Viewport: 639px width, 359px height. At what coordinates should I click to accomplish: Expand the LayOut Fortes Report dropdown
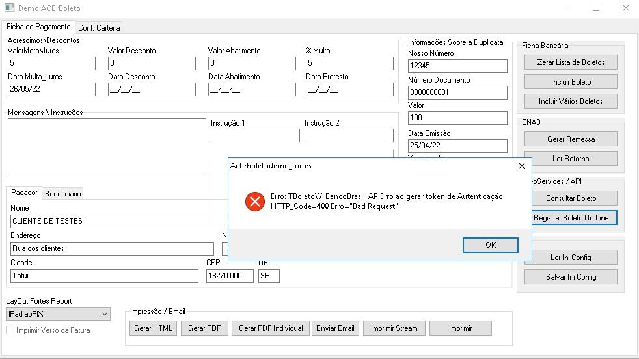104,313
